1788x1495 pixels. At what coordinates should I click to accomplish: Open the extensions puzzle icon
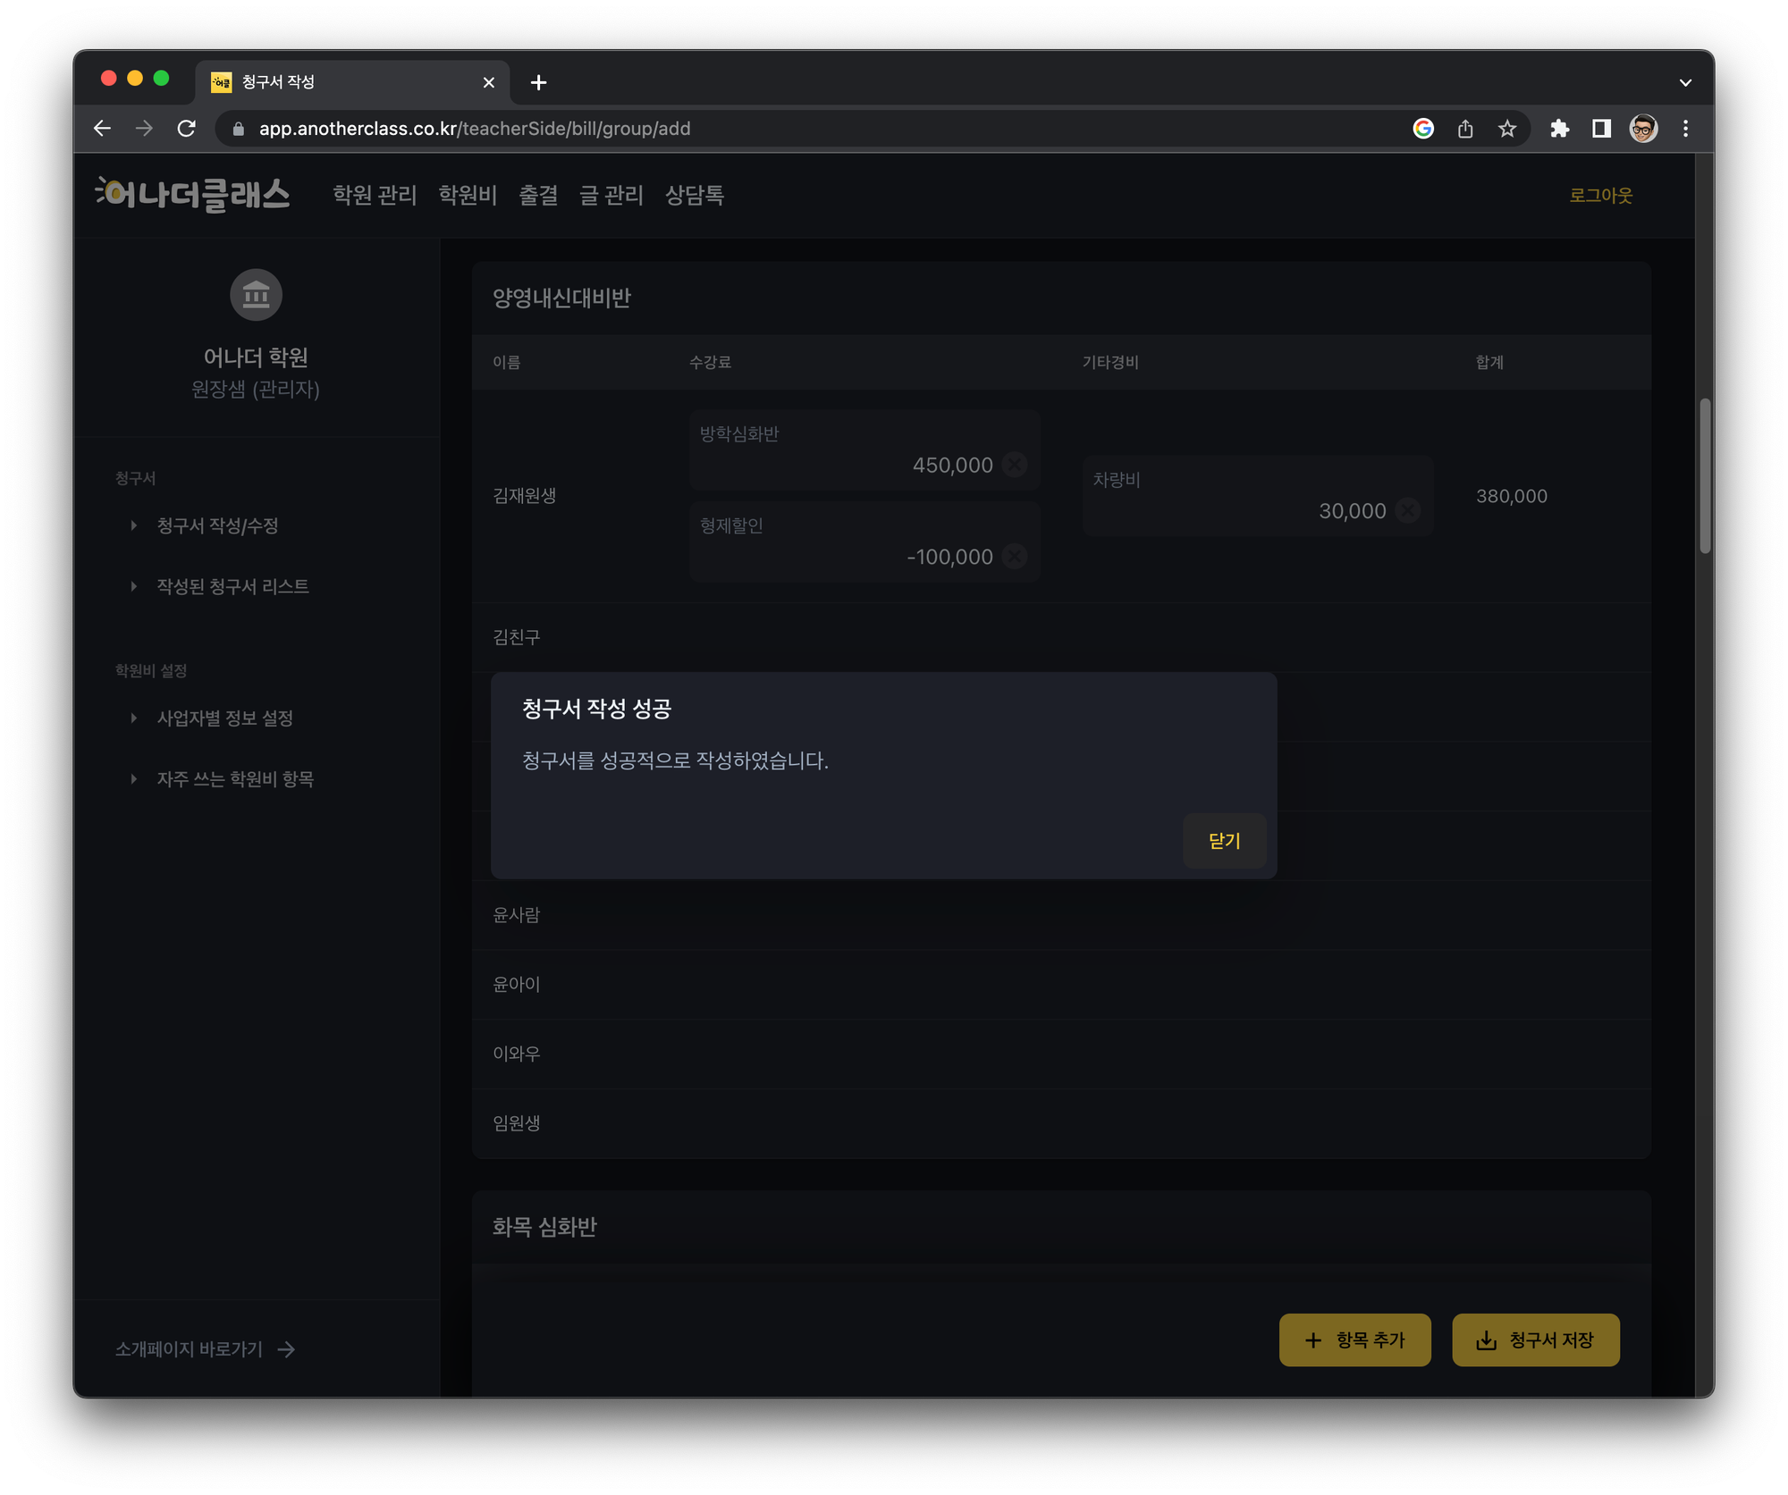[1560, 129]
